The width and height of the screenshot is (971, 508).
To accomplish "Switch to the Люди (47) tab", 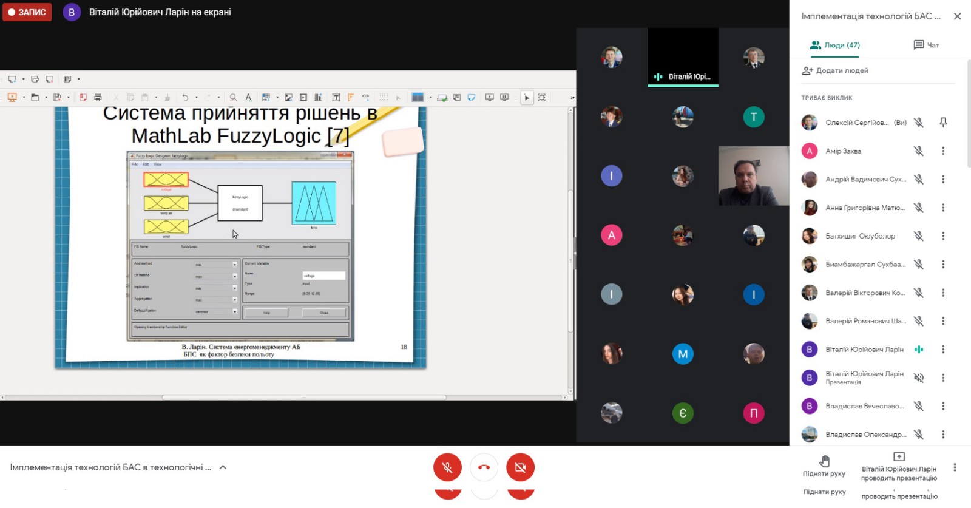I will (x=835, y=45).
